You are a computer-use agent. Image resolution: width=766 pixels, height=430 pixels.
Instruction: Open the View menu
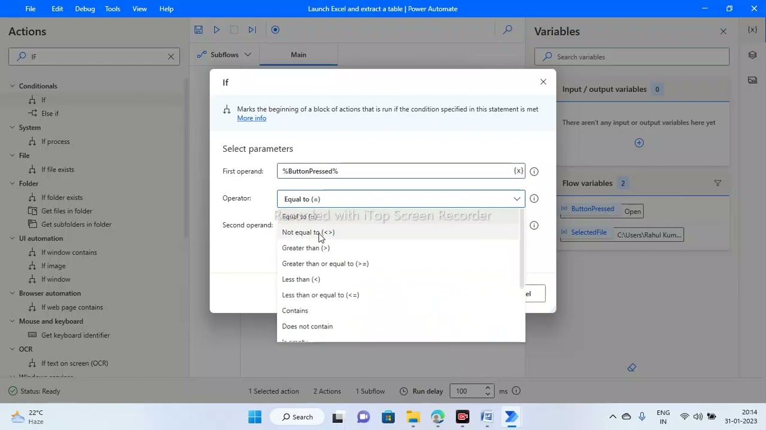pos(139,9)
